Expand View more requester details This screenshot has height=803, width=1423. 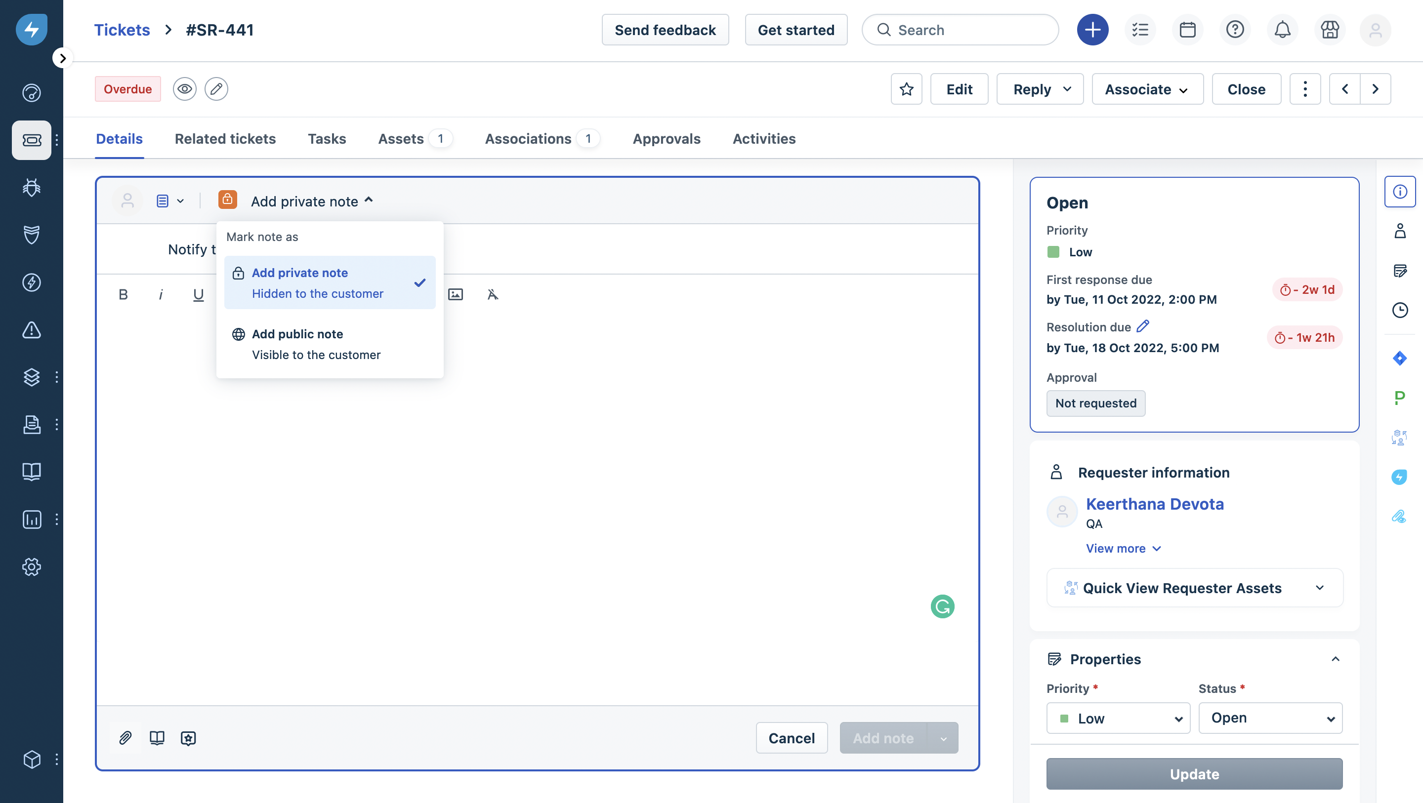point(1124,548)
